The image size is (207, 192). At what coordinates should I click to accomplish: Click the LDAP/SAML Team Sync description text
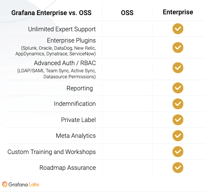coord(56,74)
